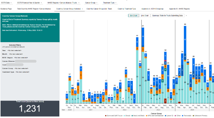Select Count by Cancer Group (National) tab
Screen dimensions: 214x118
(x=69, y=9)
